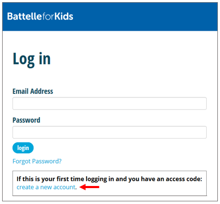Click the word "Kids" in the header logo

click(x=64, y=16)
